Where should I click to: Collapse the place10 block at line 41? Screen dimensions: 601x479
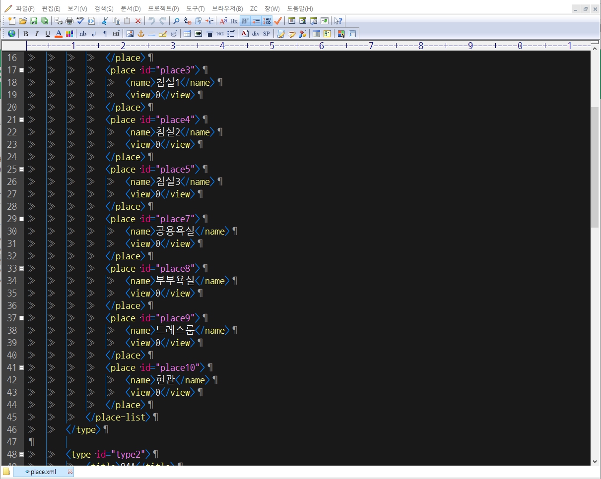pyautogui.click(x=21, y=367)
